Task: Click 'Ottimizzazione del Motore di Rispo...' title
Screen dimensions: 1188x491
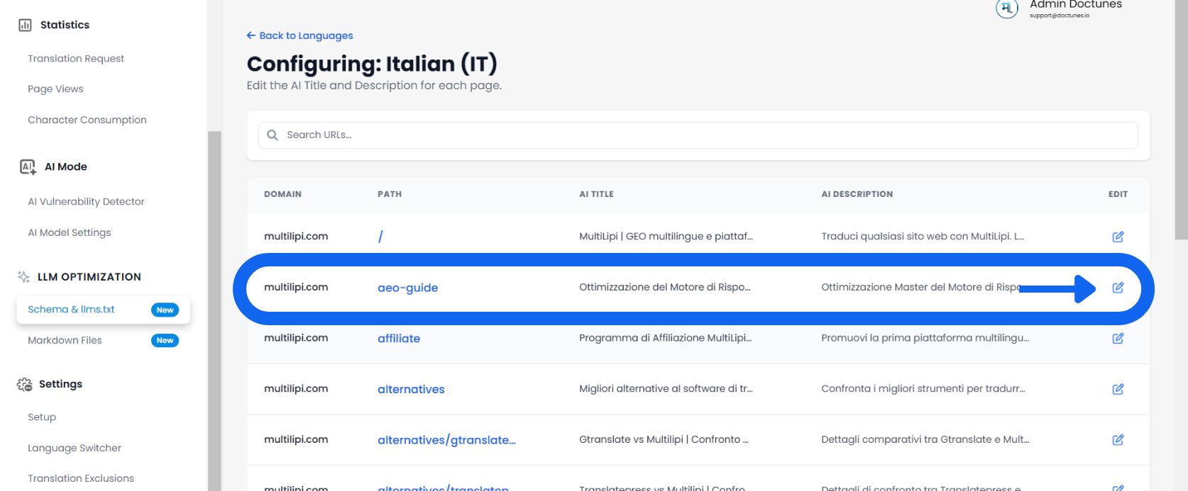Action: pyautogui.click(x=664, y=288)
